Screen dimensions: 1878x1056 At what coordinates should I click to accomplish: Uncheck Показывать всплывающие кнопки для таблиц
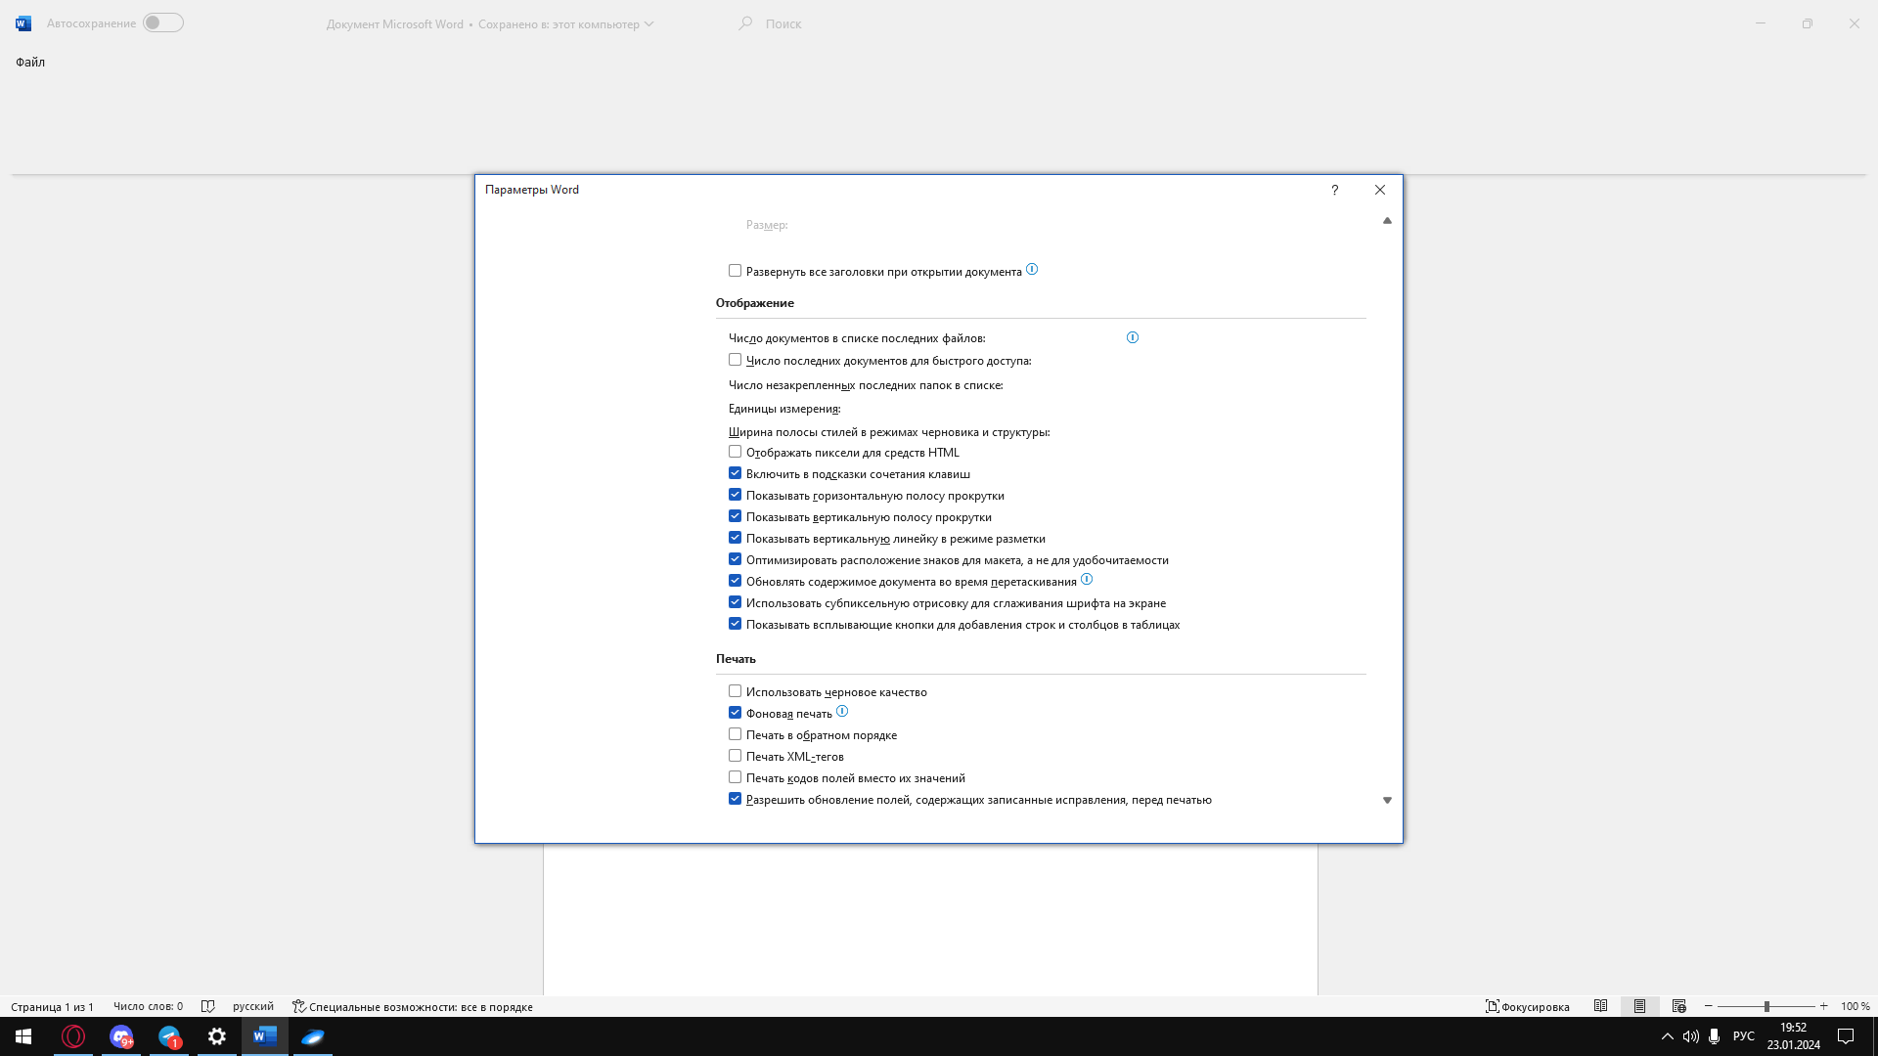click(735, 624)
